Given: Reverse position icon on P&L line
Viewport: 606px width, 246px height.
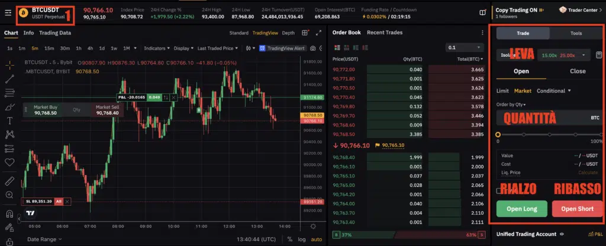Looking at the screenshot, I should [x=166, y=98].
